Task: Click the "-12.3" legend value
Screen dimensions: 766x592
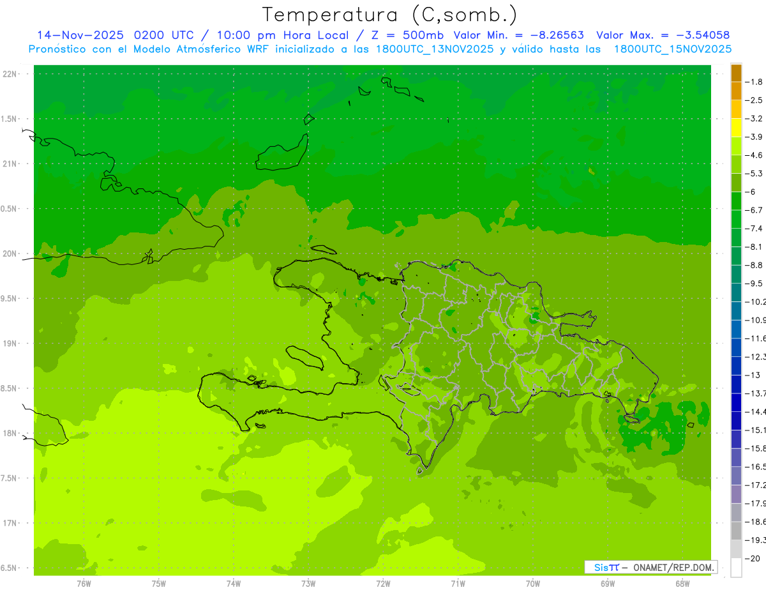Action: (x=755, y=357)
